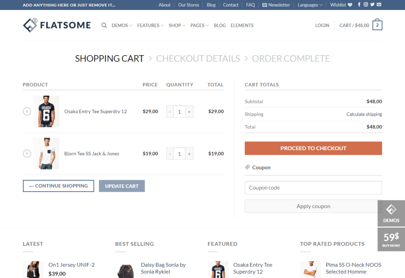Open the DEMOS side panel icon
Image resolution: width=405 pixels, height=278 pixels.
(391, 213)
